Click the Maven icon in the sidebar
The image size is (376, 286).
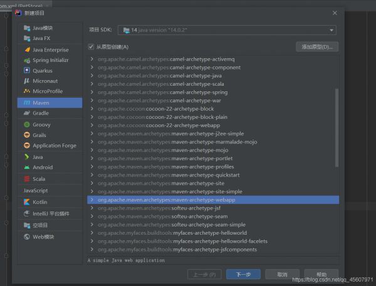(x=27, y=103)
